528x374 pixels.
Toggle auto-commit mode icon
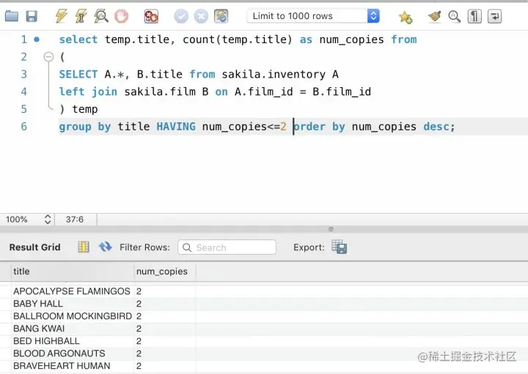tap(221, 16)
